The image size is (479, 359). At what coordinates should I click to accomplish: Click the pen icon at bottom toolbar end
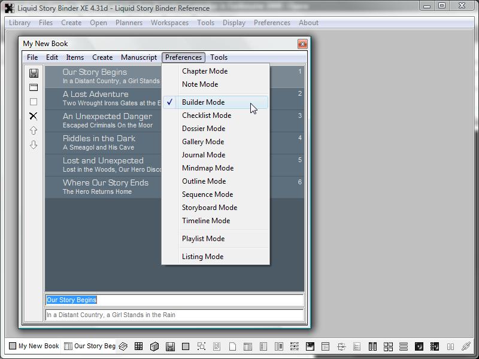[466, 346]
